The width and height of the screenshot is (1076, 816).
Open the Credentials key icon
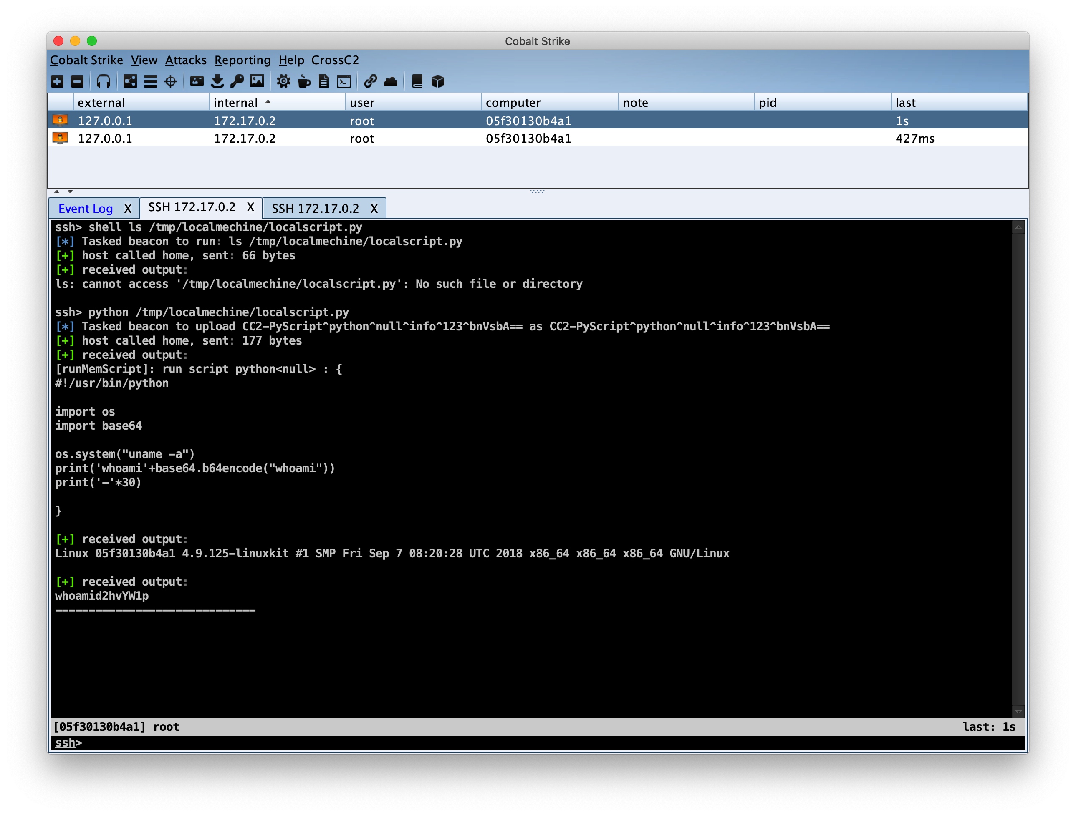(x=237, y=81)
